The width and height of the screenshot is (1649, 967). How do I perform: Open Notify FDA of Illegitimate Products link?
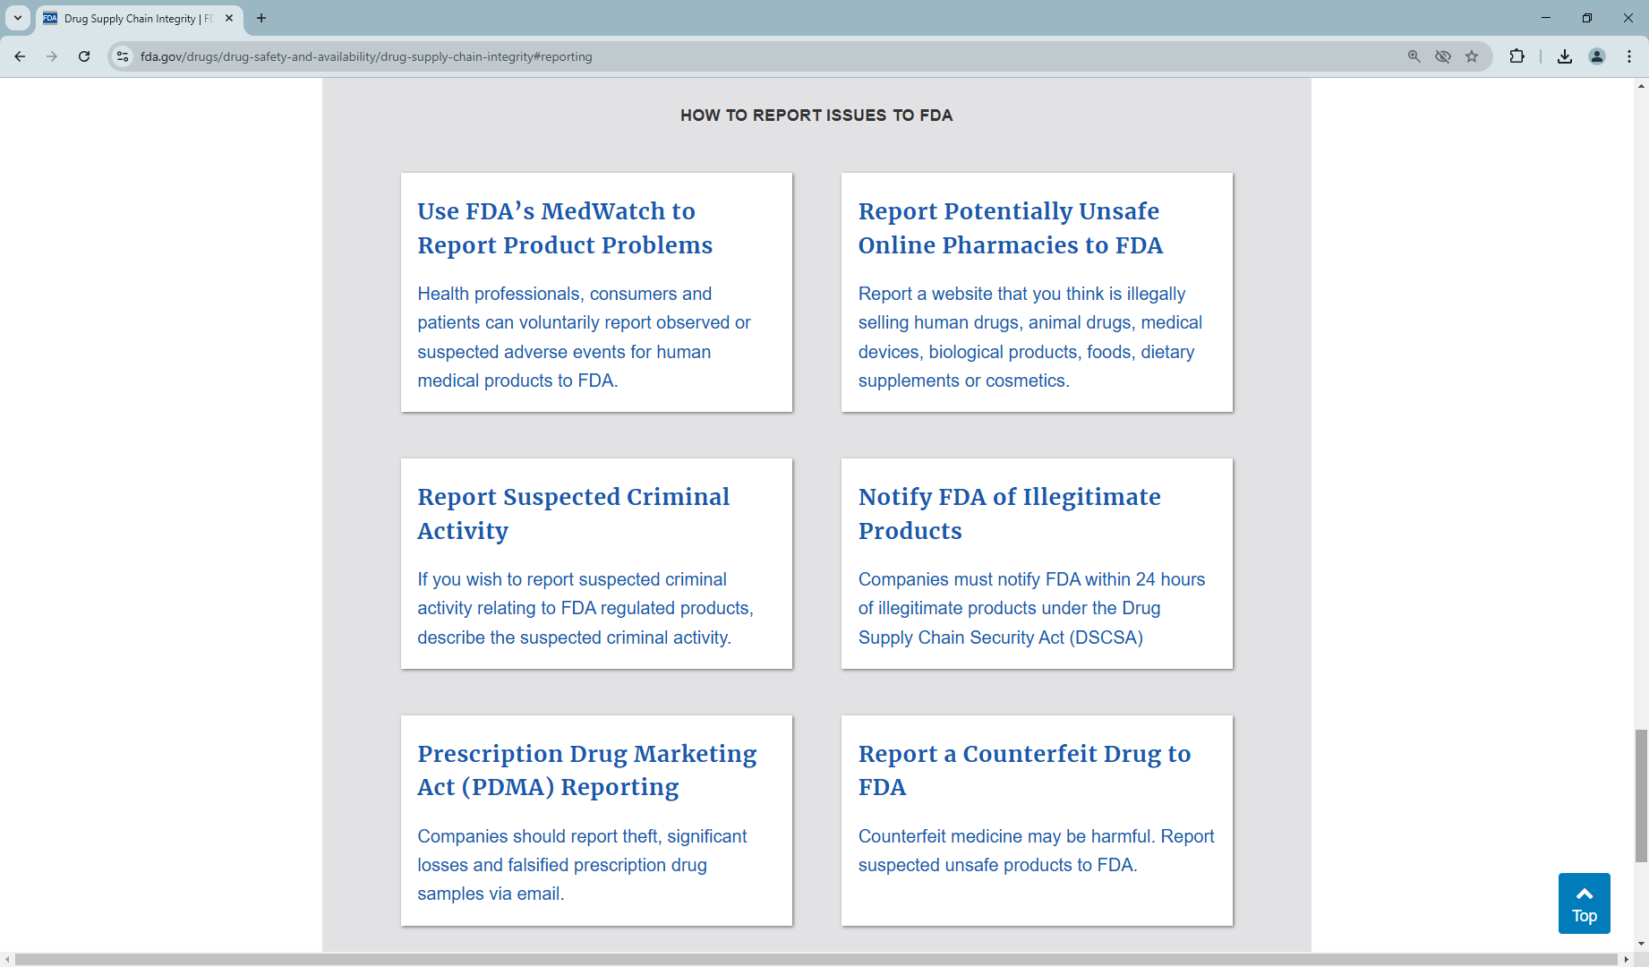pyautogui.click(x=1010, y=514)
